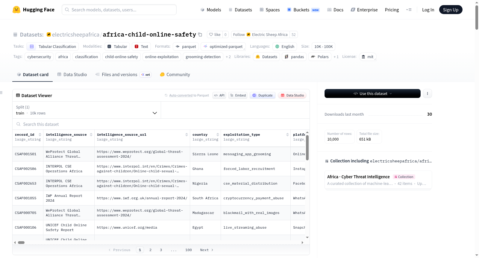
Task: Open the Models nav item
Action: (x=211, y=10)
